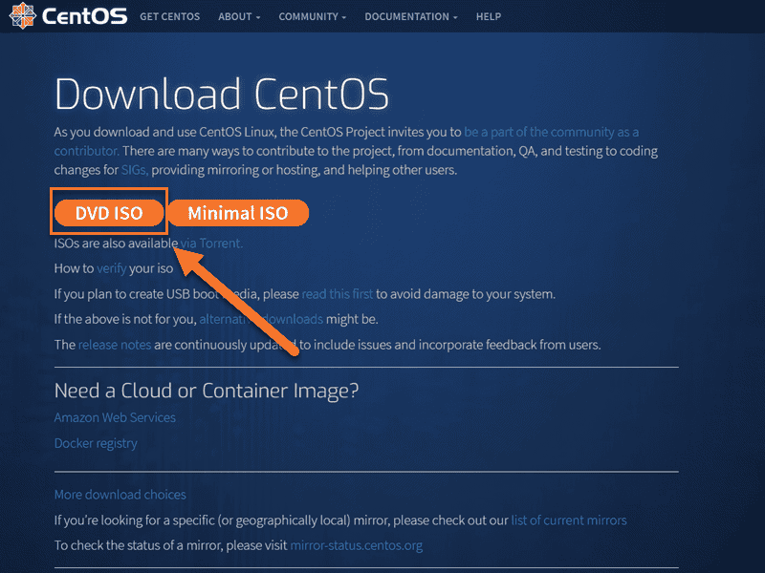This screenshot has height=573, width=765.
Task: Expand the COMMUNITY dropdown menu
Action: point(313,16)
